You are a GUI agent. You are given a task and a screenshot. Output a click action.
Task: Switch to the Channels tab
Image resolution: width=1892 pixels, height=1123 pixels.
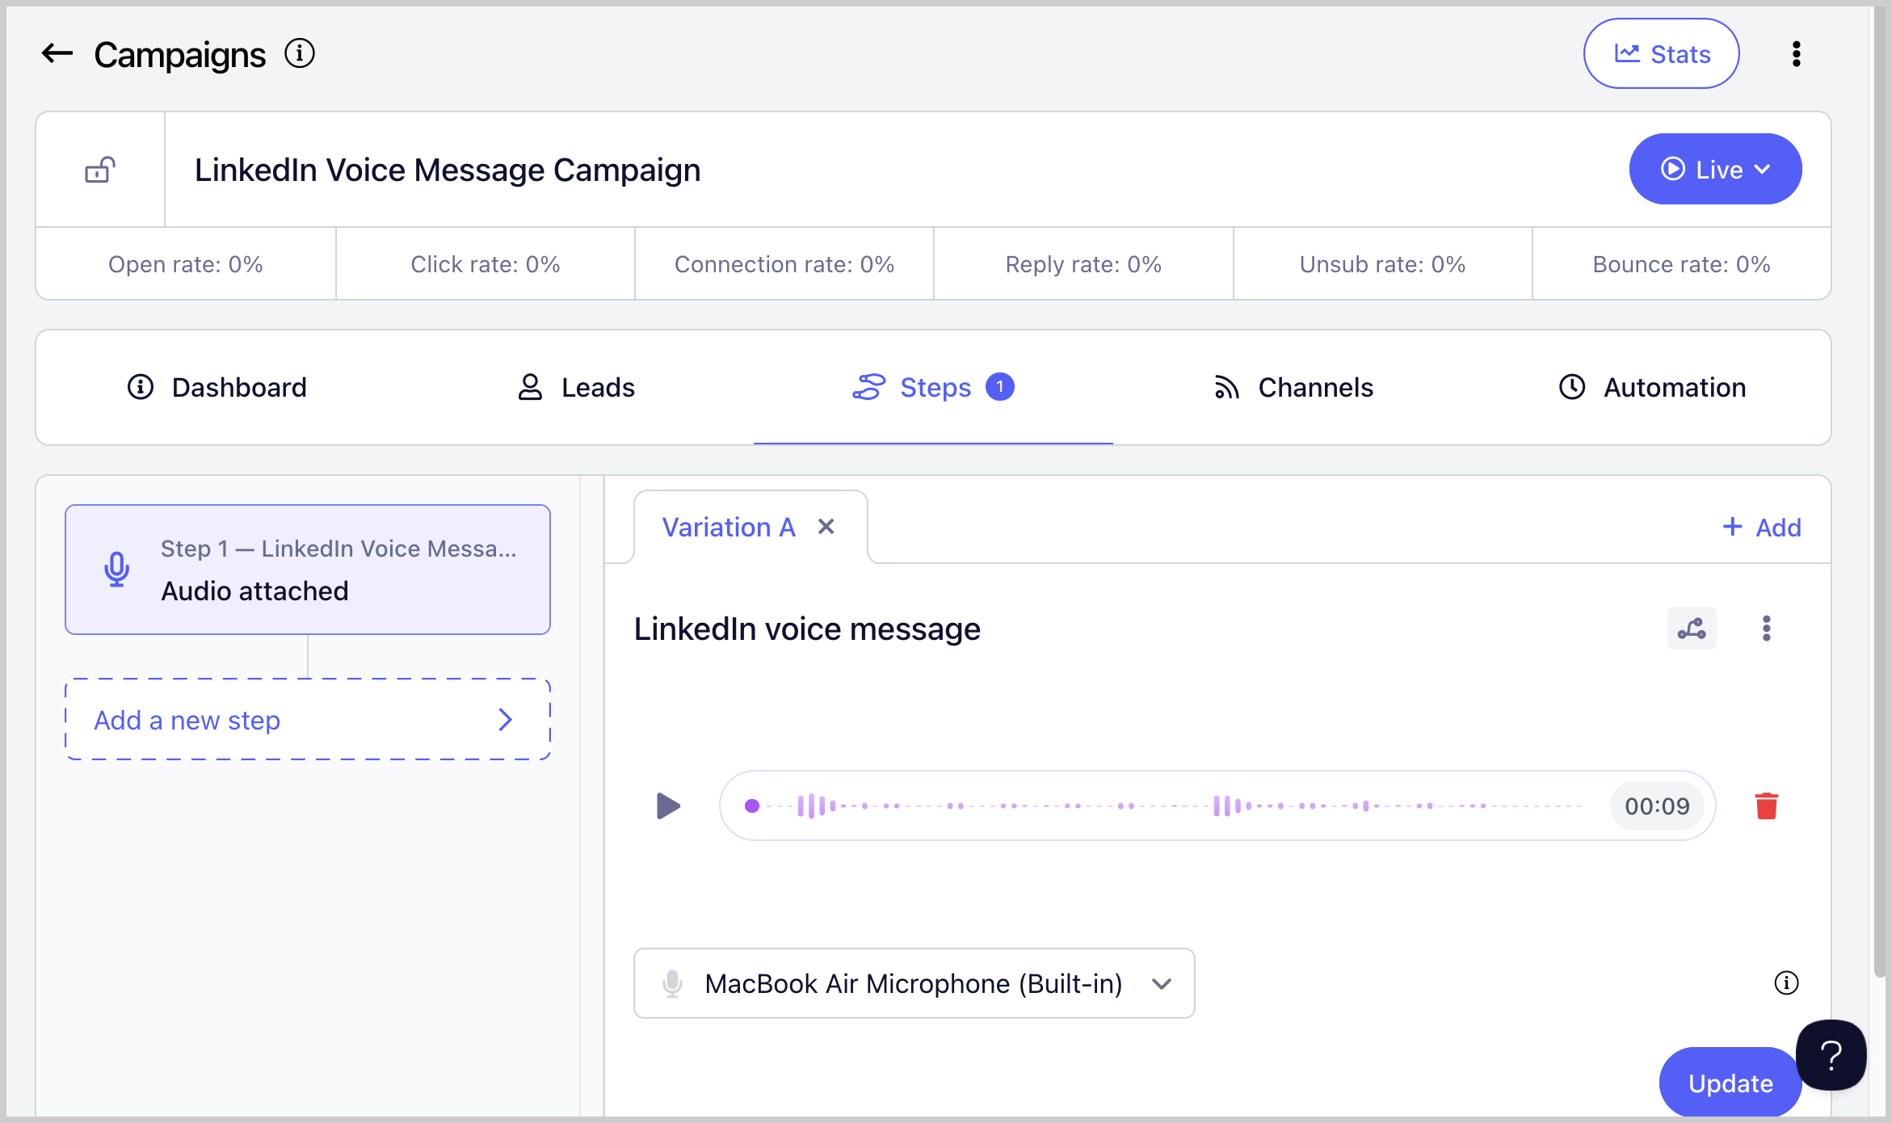(x=1293, y=388)
